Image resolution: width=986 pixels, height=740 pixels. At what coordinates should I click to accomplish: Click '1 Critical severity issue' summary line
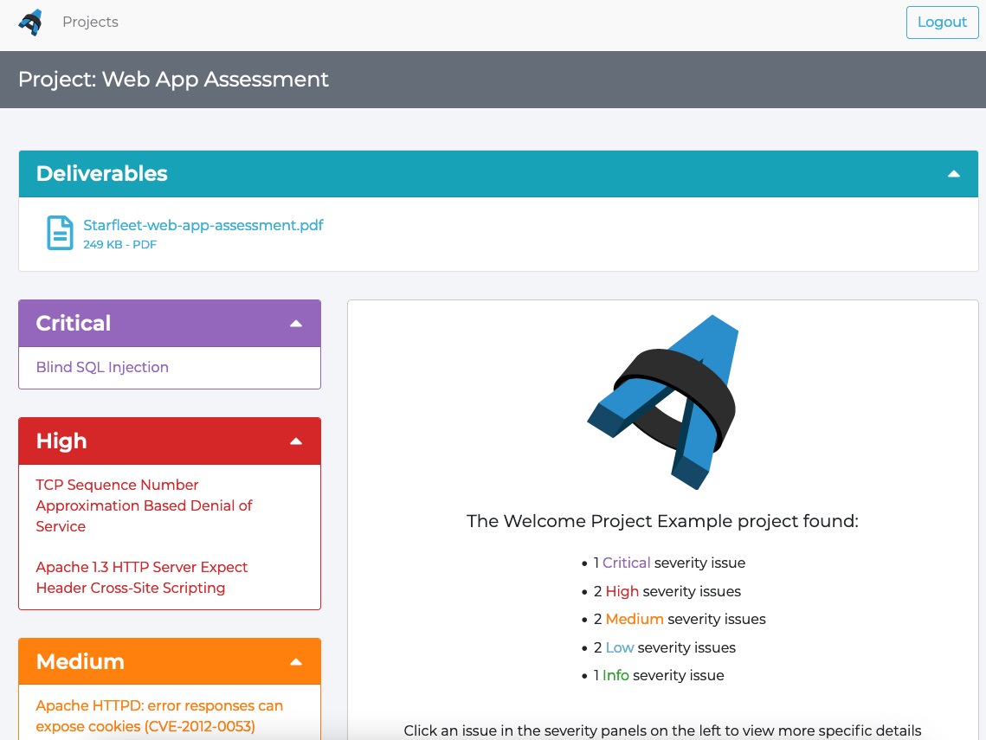point(669,563)
